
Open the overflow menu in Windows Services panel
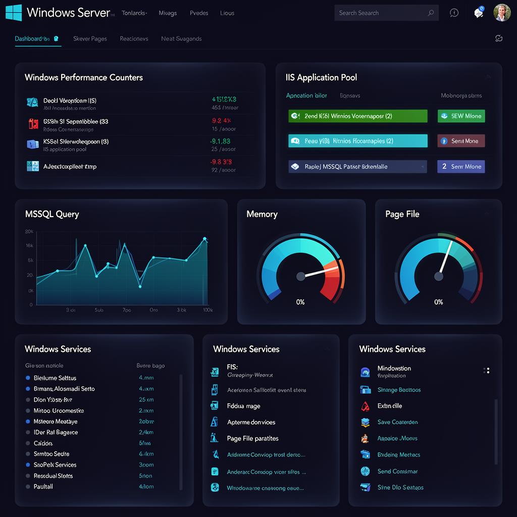[487, 370]
